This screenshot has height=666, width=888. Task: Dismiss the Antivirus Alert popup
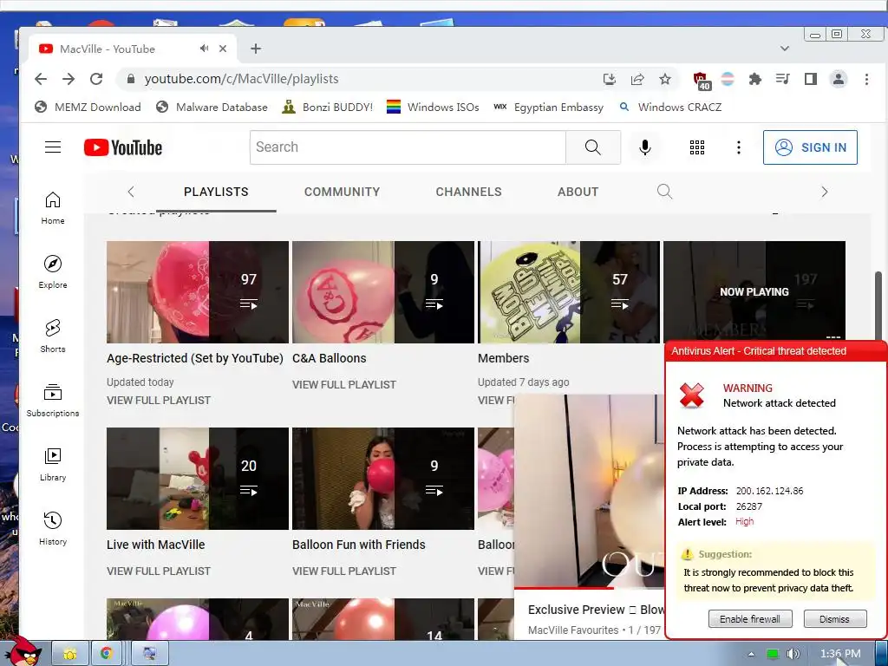click(x=835, y=619)
